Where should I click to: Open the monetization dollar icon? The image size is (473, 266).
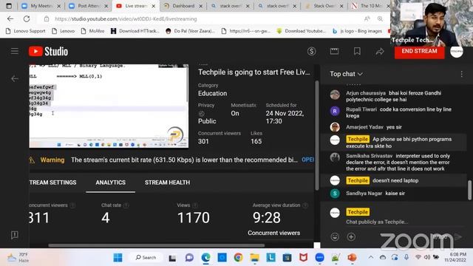point(312,51)
